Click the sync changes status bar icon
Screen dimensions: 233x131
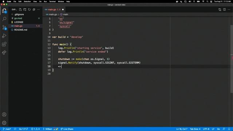[x=15, y=129]
